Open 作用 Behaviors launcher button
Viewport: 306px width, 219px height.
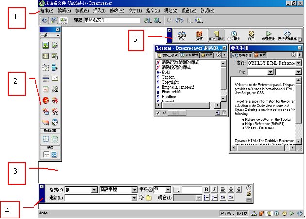point(251,36)
